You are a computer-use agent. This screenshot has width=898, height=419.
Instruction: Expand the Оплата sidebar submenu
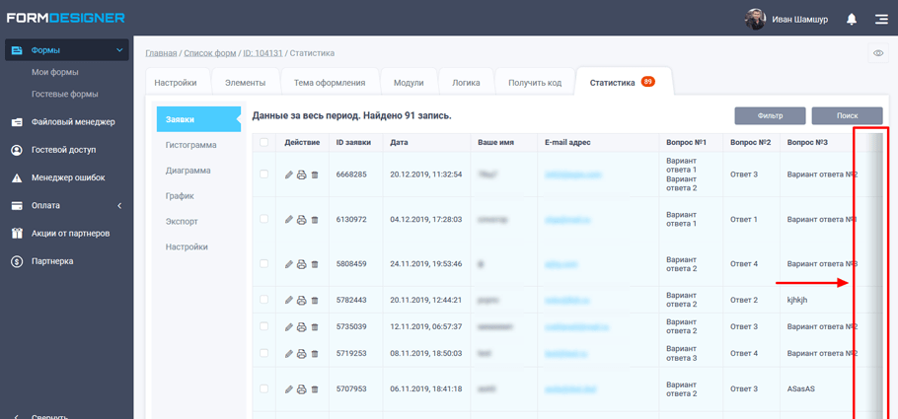click(x=119, y=206)
